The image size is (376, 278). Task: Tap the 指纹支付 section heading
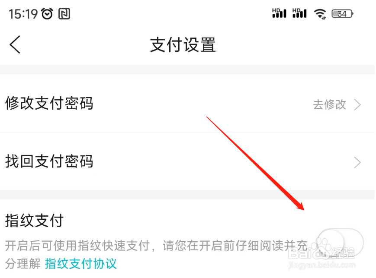click(34, 220)
